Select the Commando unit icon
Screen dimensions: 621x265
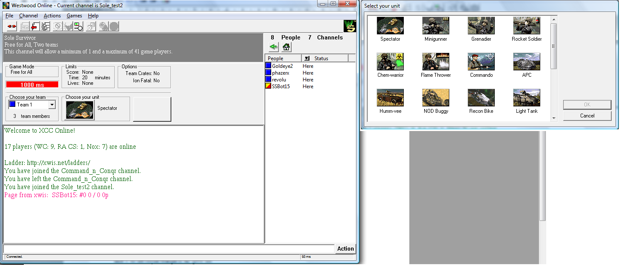coord(481,62)
